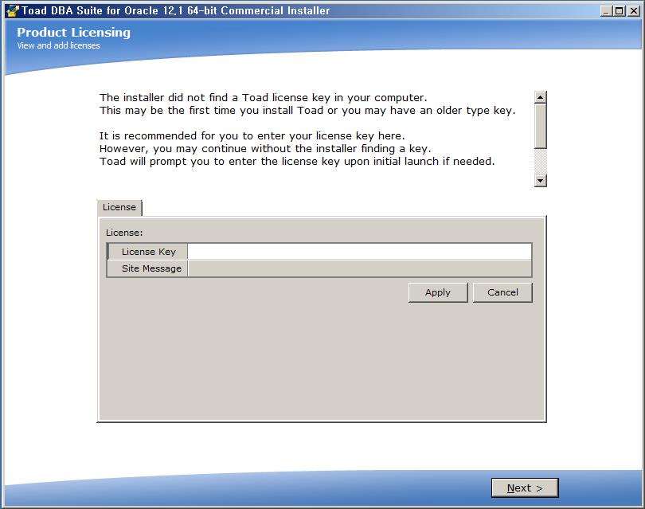Proceed with the Next > button

(x=525, y=487)
